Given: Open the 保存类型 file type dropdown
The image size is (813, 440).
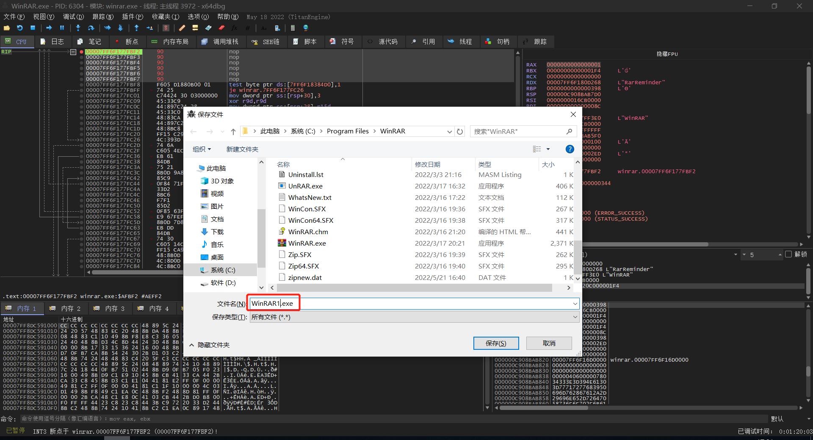Looking at the screenshot, I should [575, 317].
